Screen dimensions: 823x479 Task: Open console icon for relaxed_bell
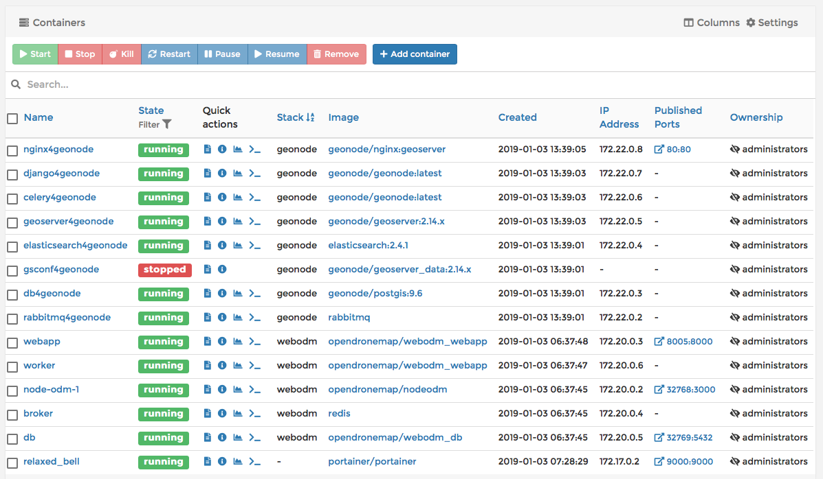point(254,462)
